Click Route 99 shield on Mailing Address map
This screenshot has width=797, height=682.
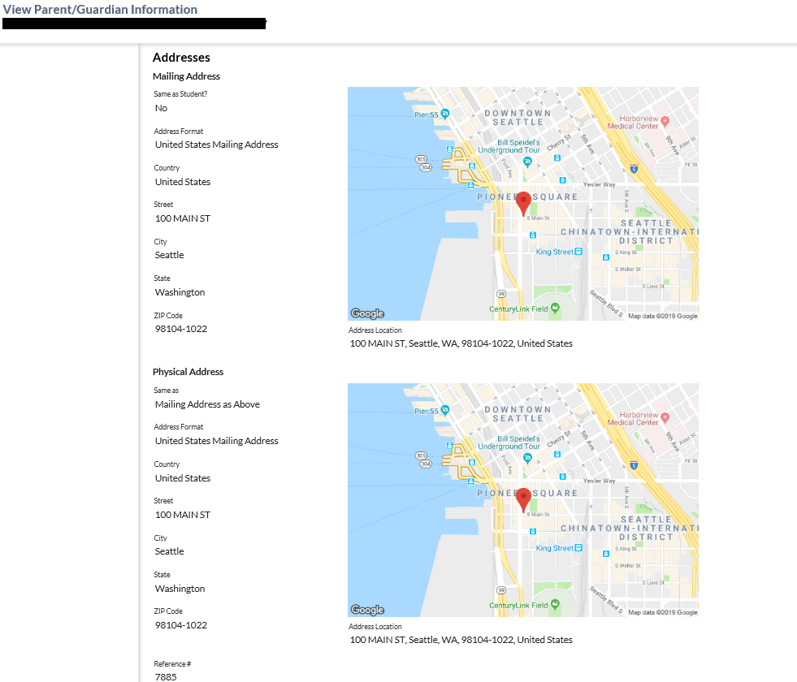[501, 293]
